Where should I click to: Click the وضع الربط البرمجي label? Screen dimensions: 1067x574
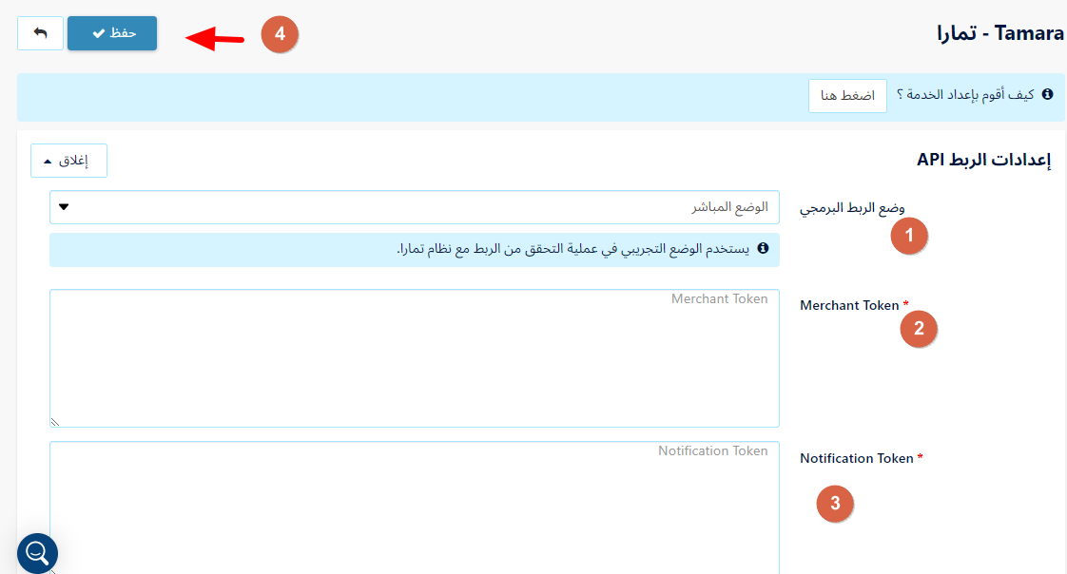click(x=852, y=207)
